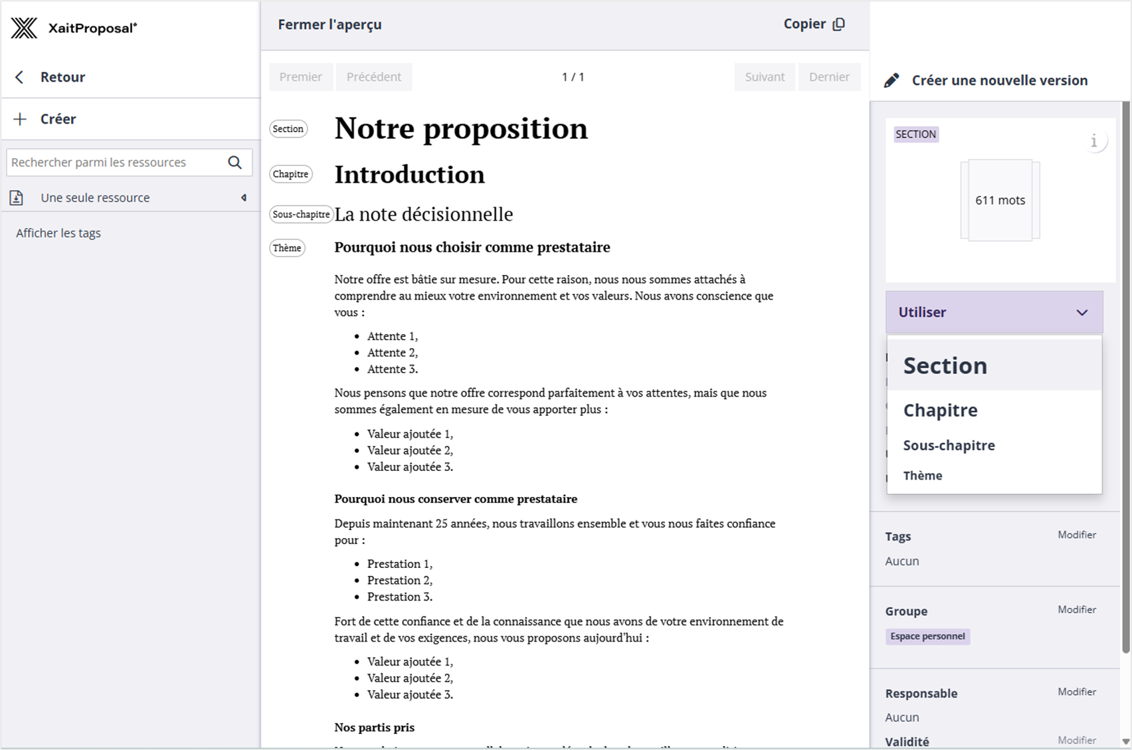Image resolution: width=1132 pixels, height=750 pixels.
Task: Click the plus icon next to Créer
Action: click(x=20, y=119)
